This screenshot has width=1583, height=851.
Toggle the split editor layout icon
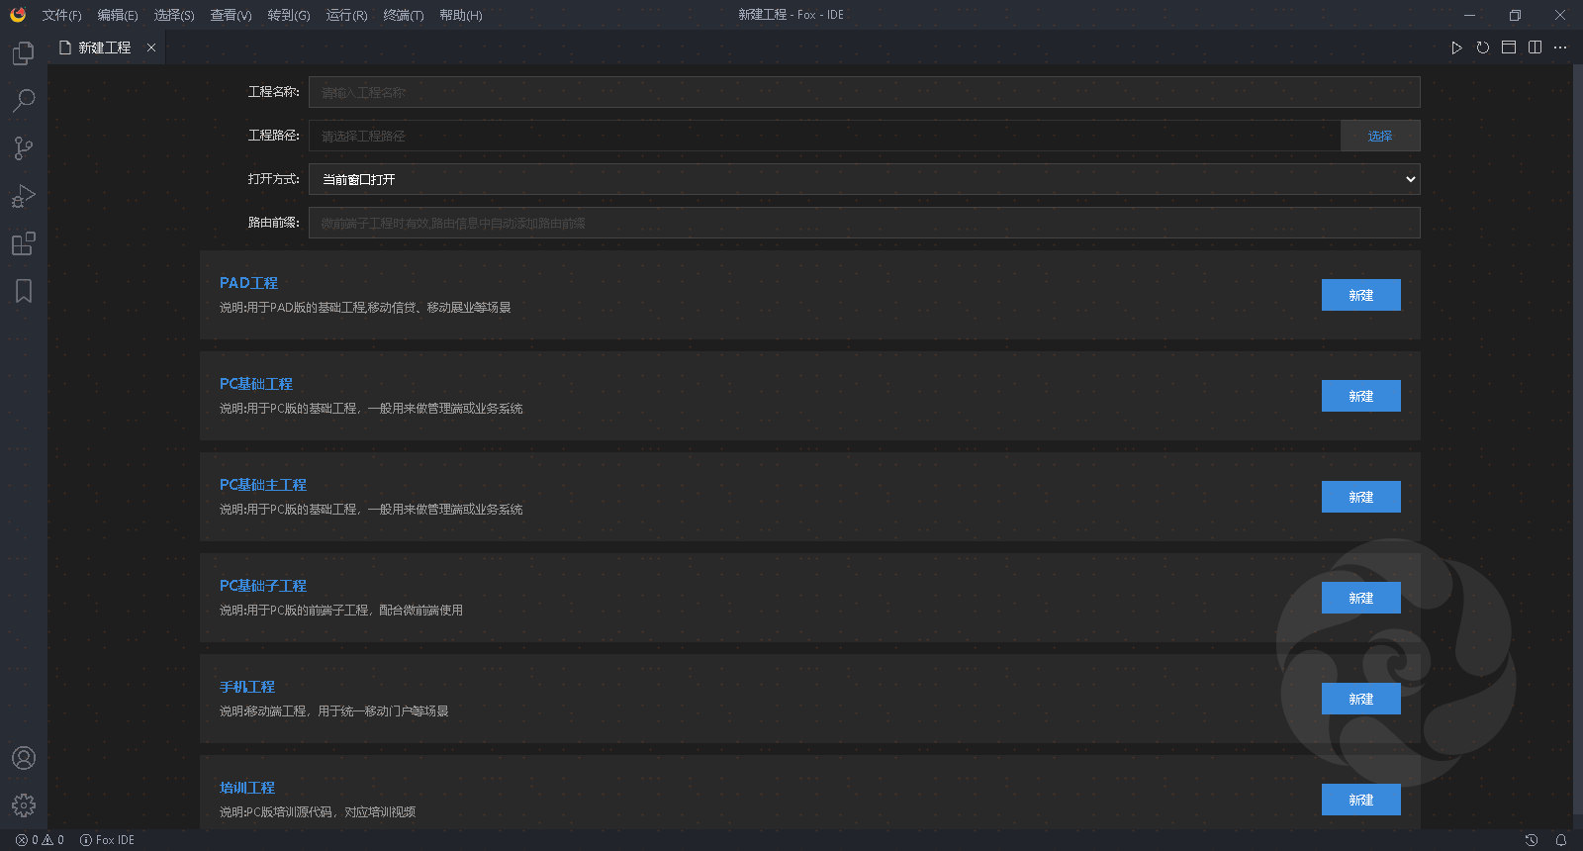click(1535, 47)
